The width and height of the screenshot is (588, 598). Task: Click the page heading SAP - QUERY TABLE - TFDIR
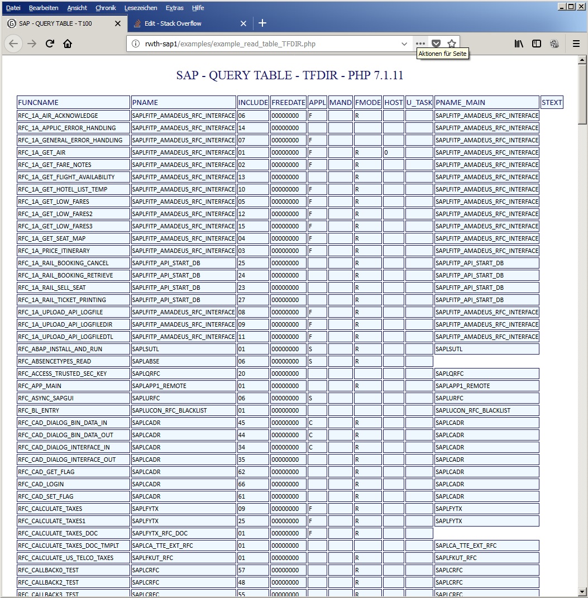pos(289,75)
